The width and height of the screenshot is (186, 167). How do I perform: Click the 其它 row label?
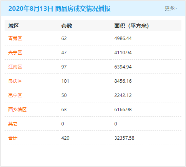13,124
